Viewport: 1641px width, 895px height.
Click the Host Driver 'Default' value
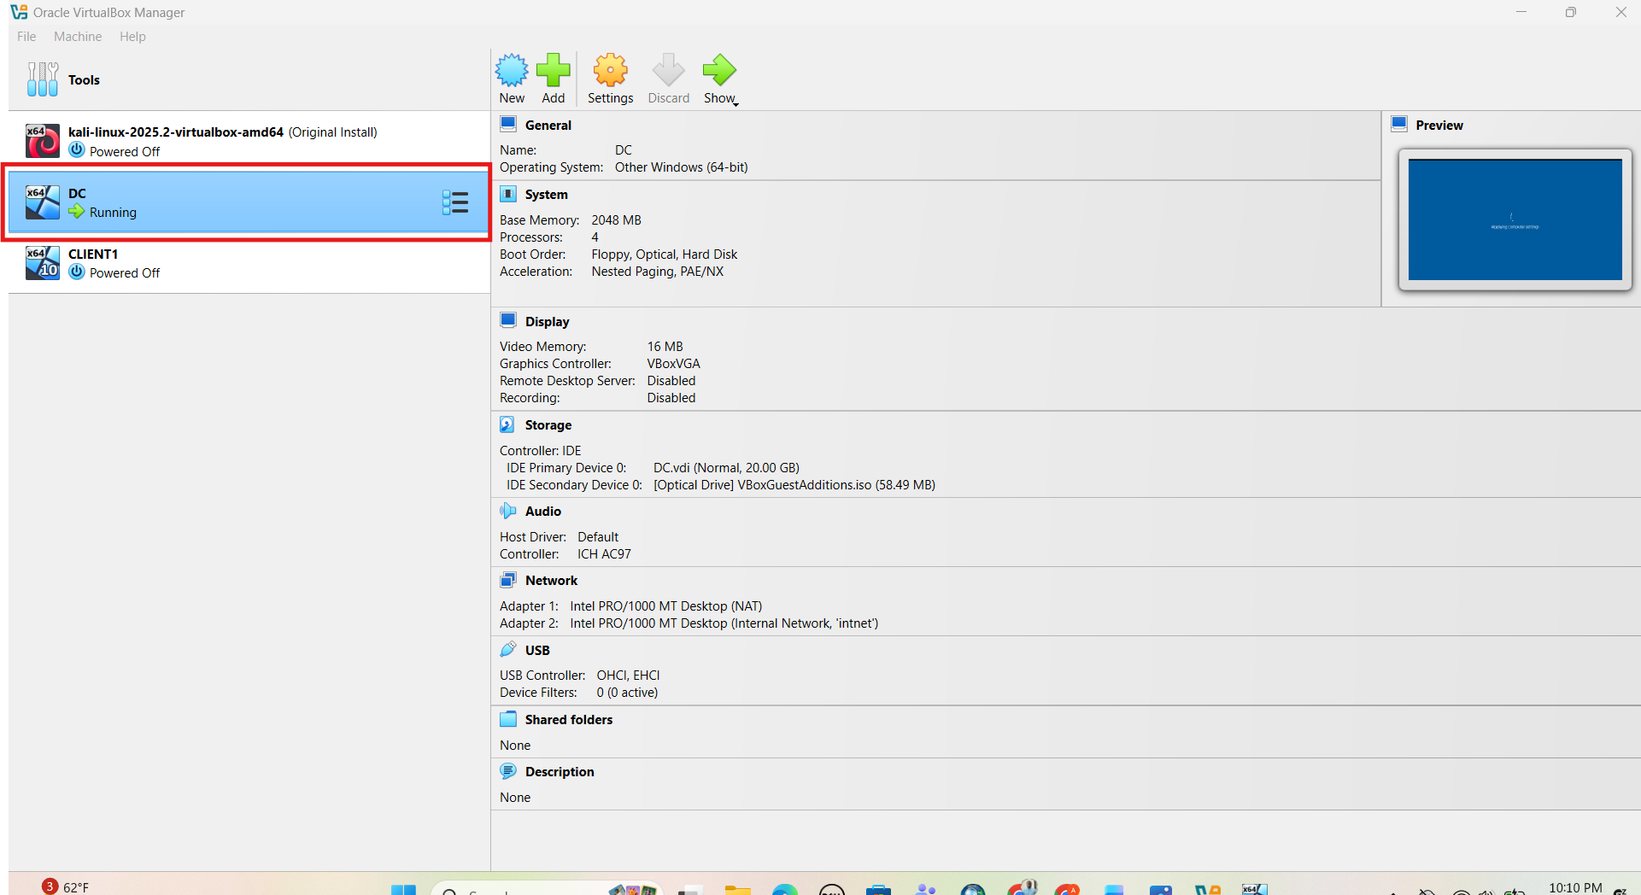597,537
